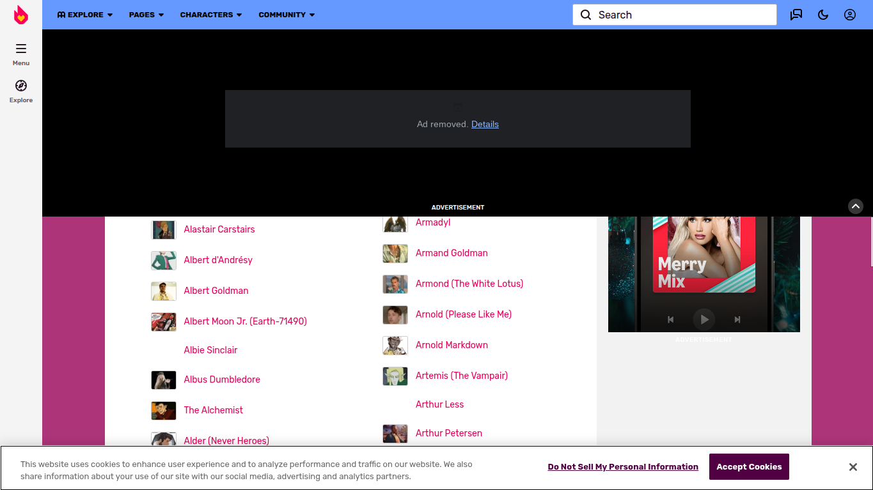Screen dimensions: 873x490
Task: Click the flame site logo
Action: (20, 14)
